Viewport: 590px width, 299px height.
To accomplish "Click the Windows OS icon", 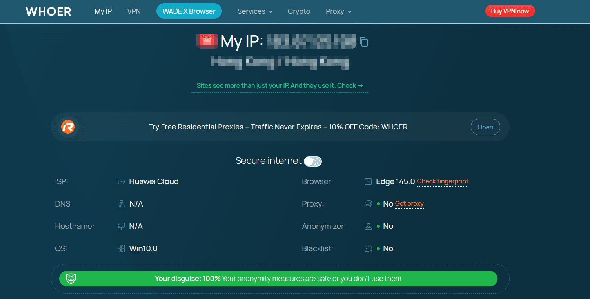I will (x=121, y=249).
